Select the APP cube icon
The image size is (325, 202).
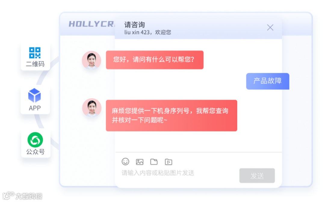tap(34, 95)
